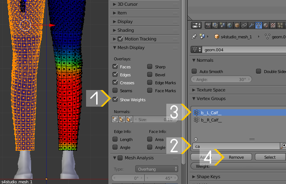
Task: Grab the 3D Cursor panel drag grip
Action: (x=175, y=5)
